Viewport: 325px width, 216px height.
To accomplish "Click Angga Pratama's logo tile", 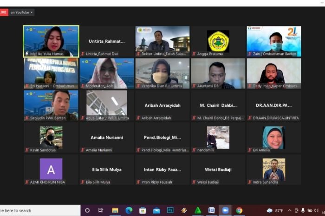I will 218,41.
